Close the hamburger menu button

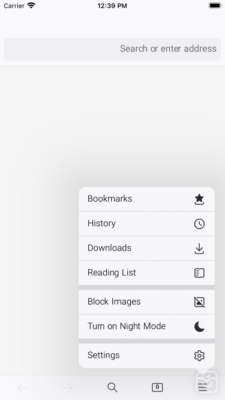pyautogui.click(x=202, y=387)
